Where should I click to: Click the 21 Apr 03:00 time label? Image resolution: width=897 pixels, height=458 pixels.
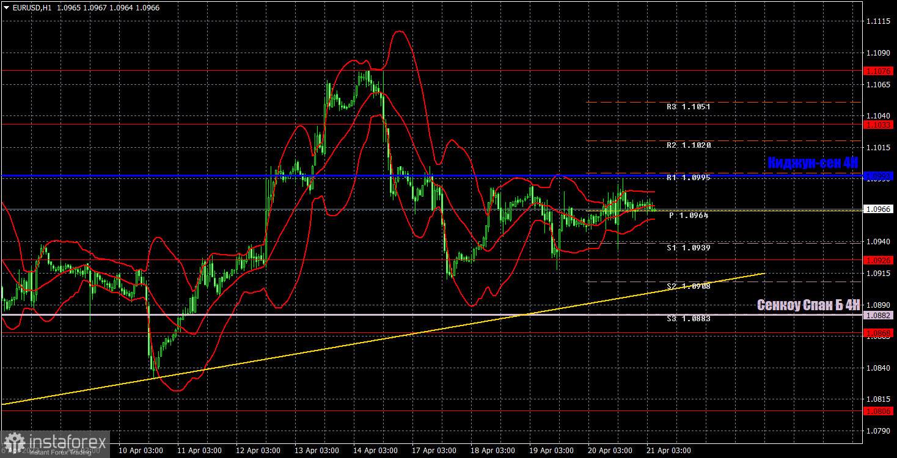click(x=668, y=450)
